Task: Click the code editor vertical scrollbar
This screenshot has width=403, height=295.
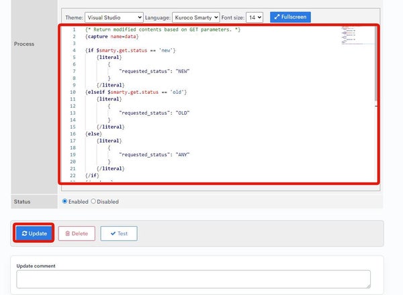Action: pos(375,64)
